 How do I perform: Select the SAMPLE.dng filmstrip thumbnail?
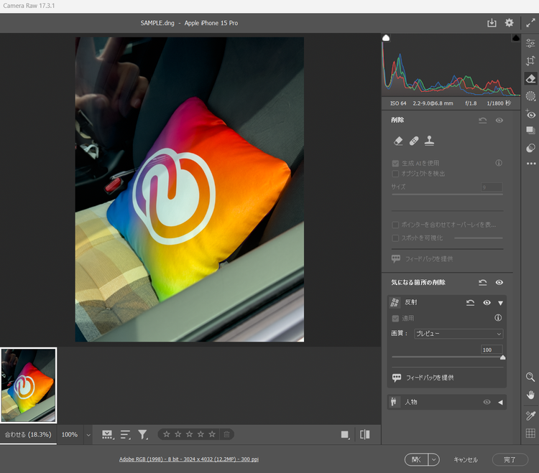[29, 385]
